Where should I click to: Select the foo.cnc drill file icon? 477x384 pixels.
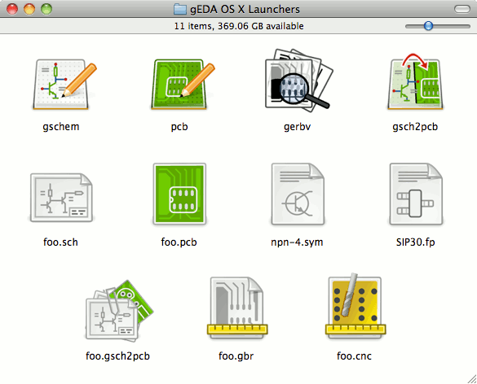pyautogui.click(x=356, y=306)
